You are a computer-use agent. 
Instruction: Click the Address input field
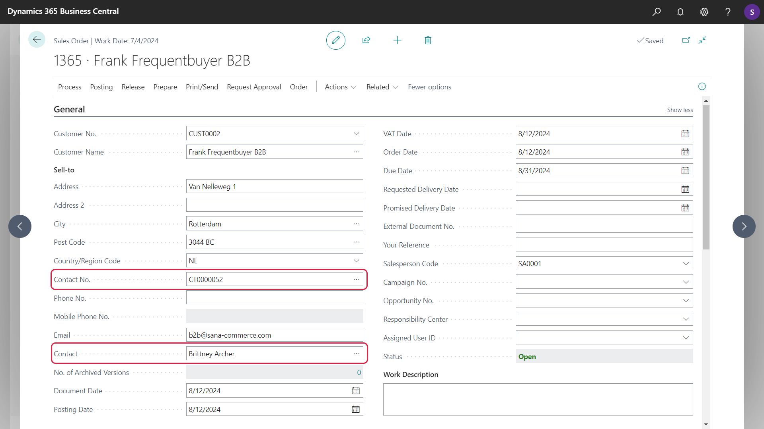click(x=275, y=186)
